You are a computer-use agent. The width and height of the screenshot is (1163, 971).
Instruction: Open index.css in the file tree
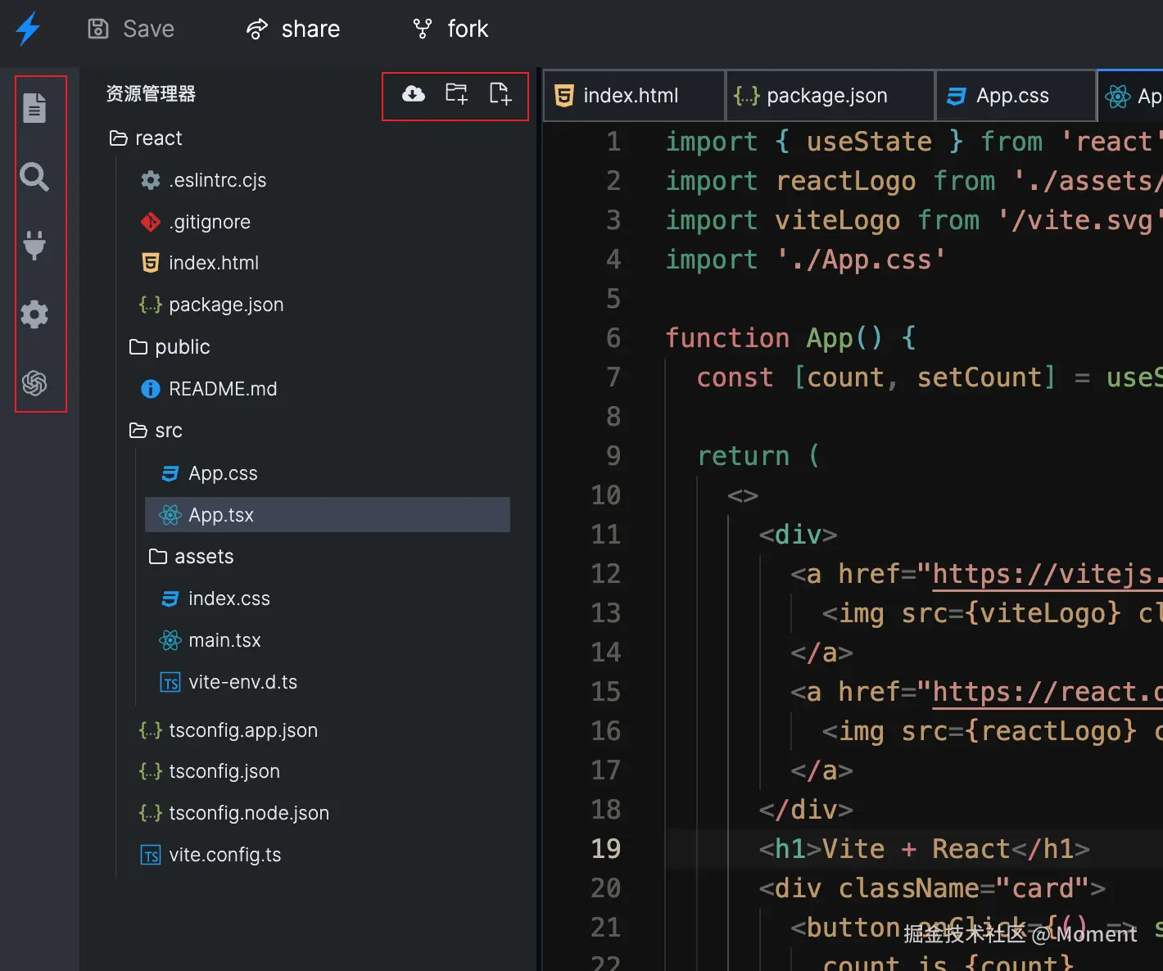pyautogui.click(x=215, y=598)
